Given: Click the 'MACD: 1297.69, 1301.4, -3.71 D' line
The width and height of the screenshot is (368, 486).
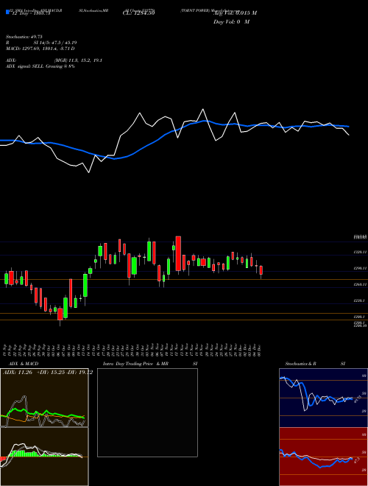Looking at the screenshot, I should pos(40,49).
